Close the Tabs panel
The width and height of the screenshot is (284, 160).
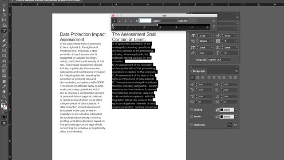point(114,16)
